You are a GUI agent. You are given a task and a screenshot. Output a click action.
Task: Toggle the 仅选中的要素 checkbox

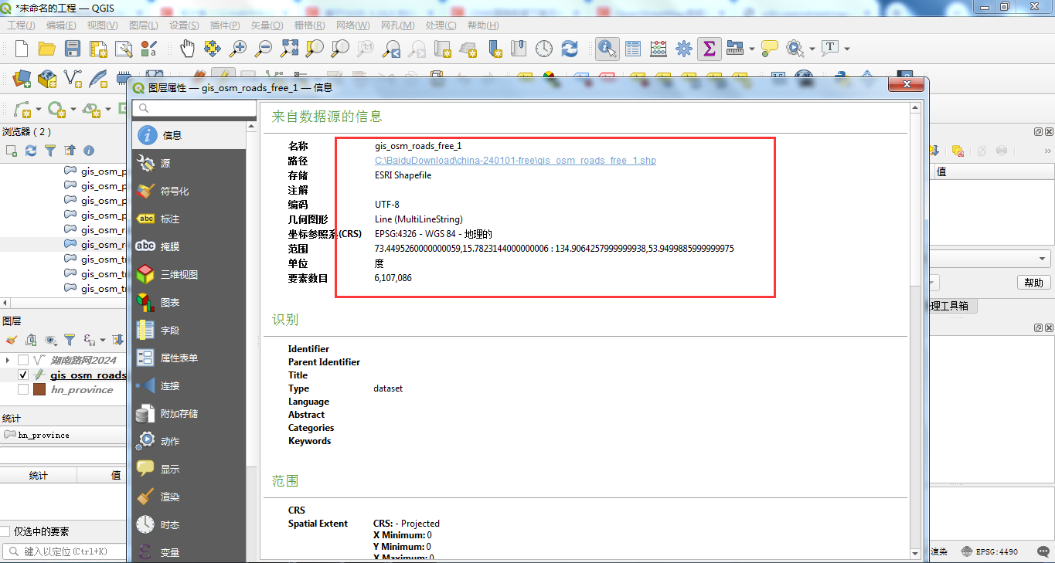[5, 531]
